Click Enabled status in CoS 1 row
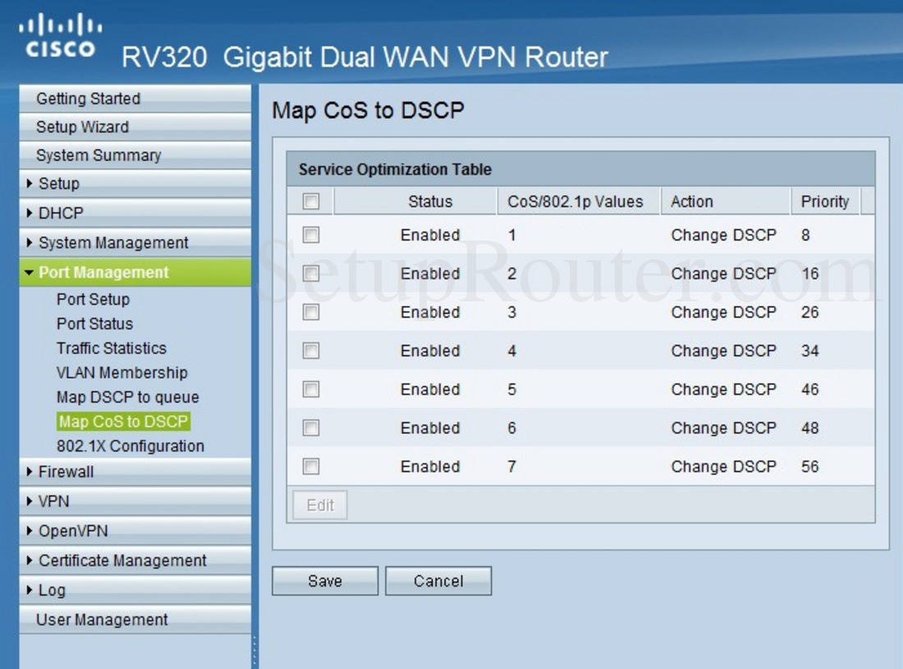The height and width of the screenshot is (669, 903). (x=430, y=235)
